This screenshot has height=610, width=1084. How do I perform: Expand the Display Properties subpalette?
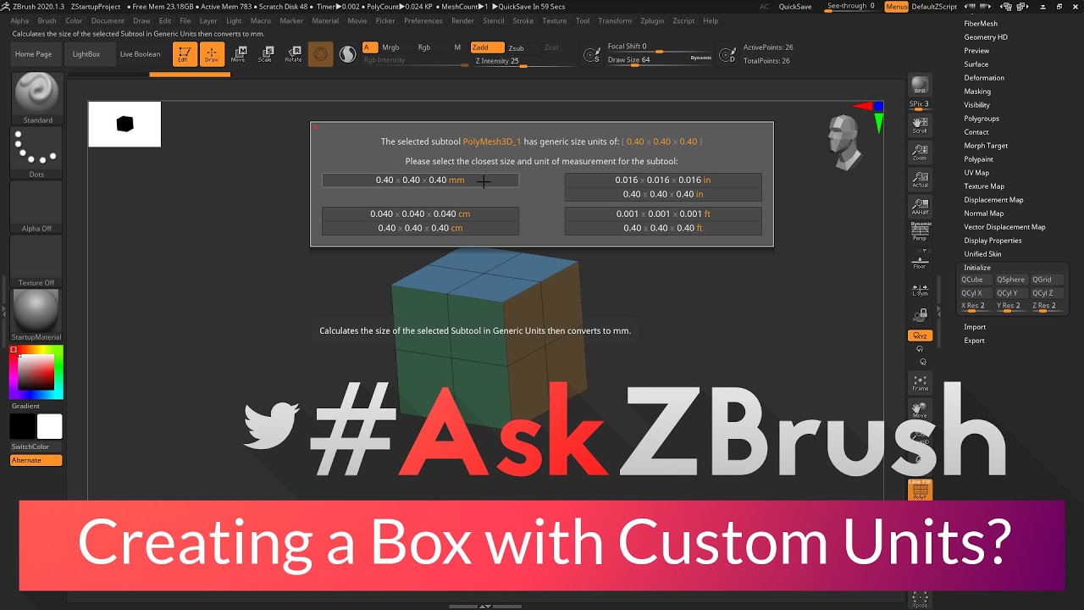(993, 241)
